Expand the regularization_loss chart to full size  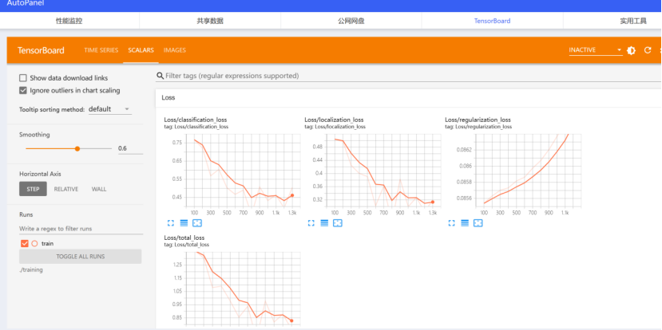(x=452, y=223)
